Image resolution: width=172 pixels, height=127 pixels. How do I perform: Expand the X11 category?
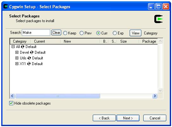pos(17,64)
